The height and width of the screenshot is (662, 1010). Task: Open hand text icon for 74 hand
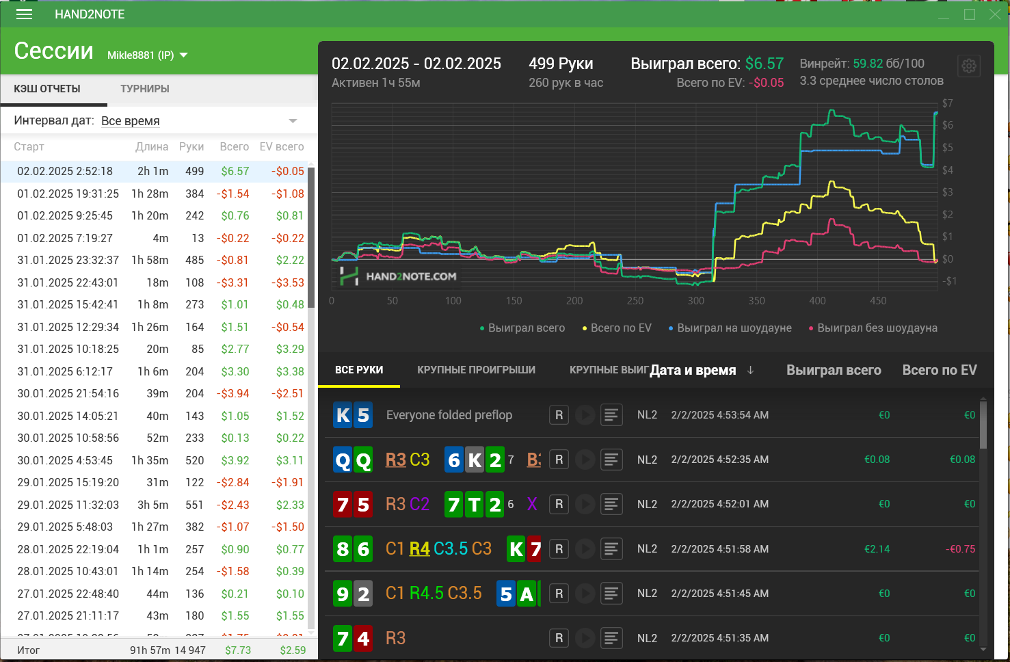[x=611, y=637]
